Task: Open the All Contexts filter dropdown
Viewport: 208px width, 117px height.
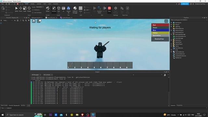Action: pyautogui.click(x=48, y=75)
